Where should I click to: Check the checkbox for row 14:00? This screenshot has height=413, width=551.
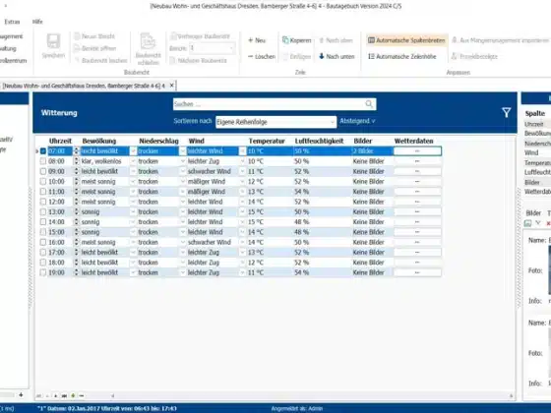point(43,222)
